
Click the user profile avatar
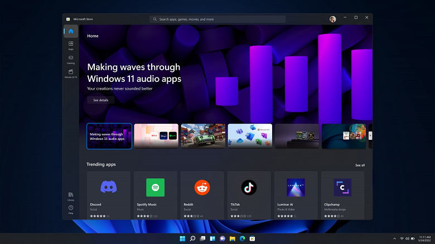pos(332,19)
